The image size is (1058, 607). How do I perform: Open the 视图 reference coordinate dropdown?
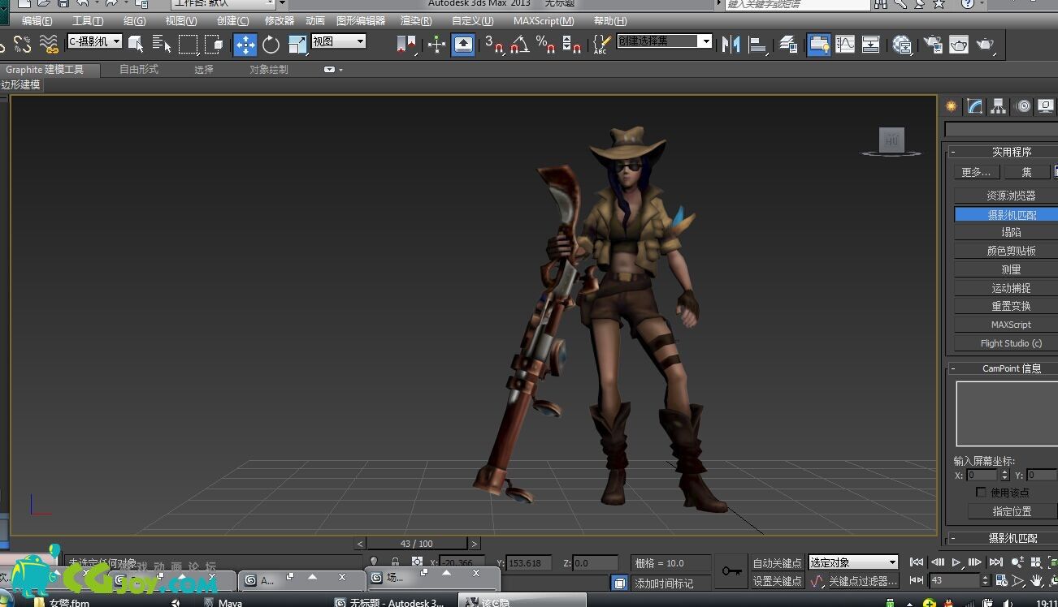click(339, 41)
